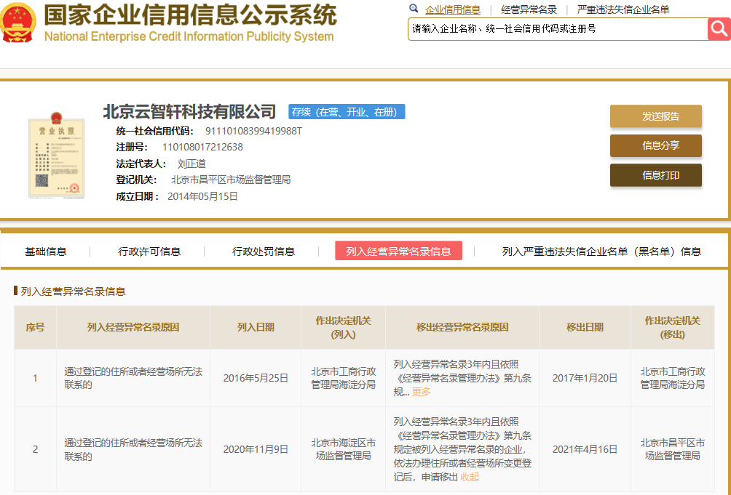Click the English title National Enterprise Credit Information Publicity System
The height and width of the screenshot is (495, 731).
point(189,36)
